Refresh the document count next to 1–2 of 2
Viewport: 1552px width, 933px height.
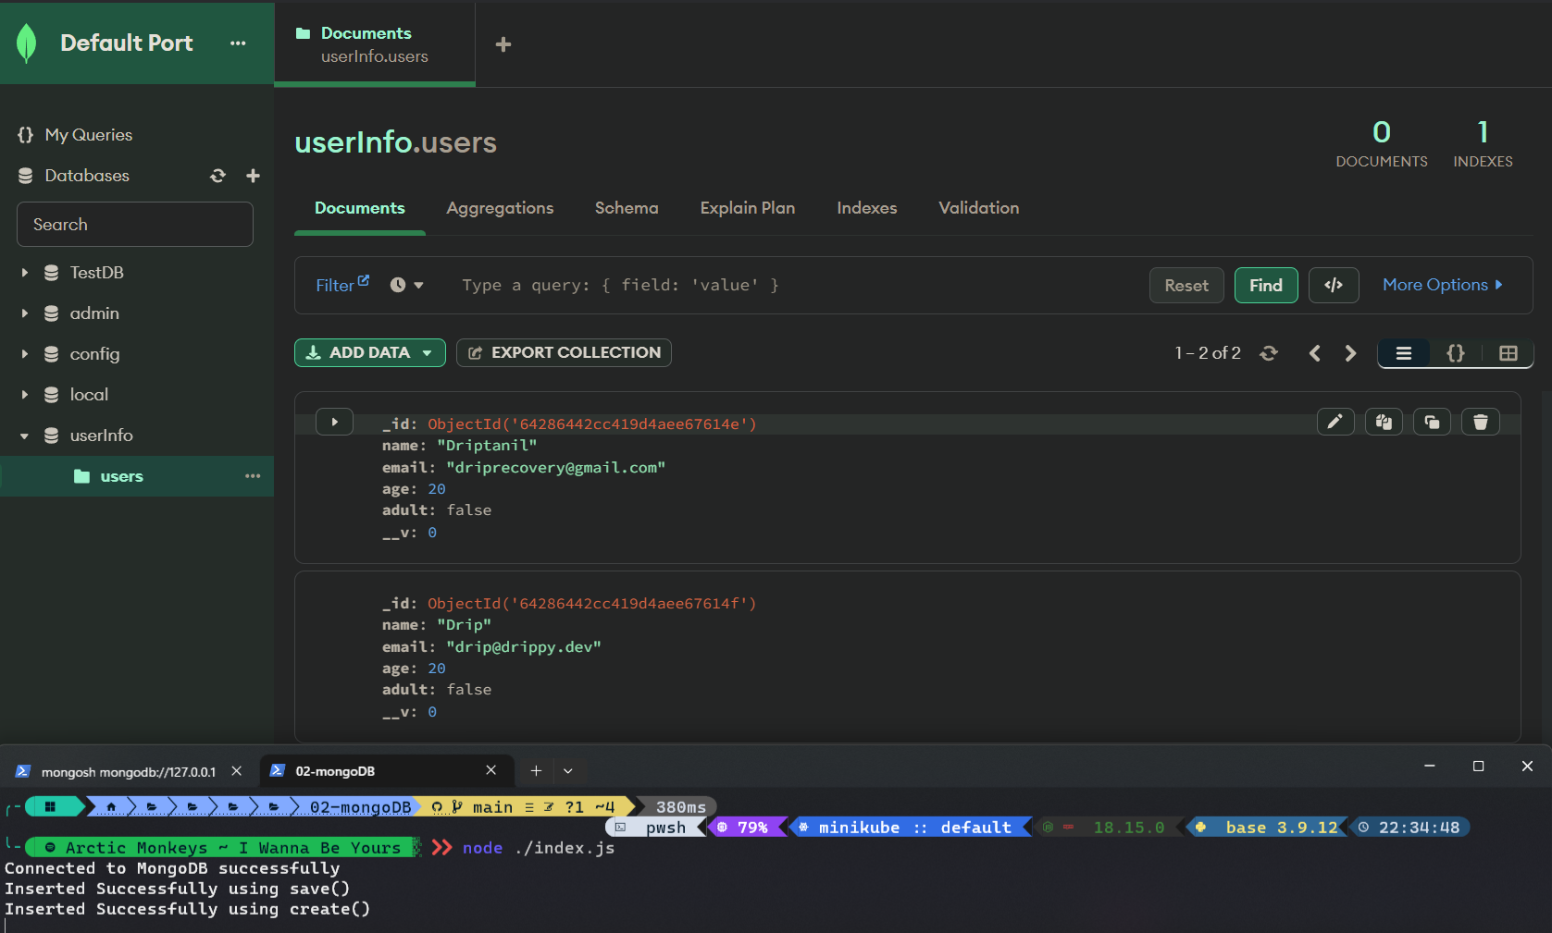tap(1269, 353)
